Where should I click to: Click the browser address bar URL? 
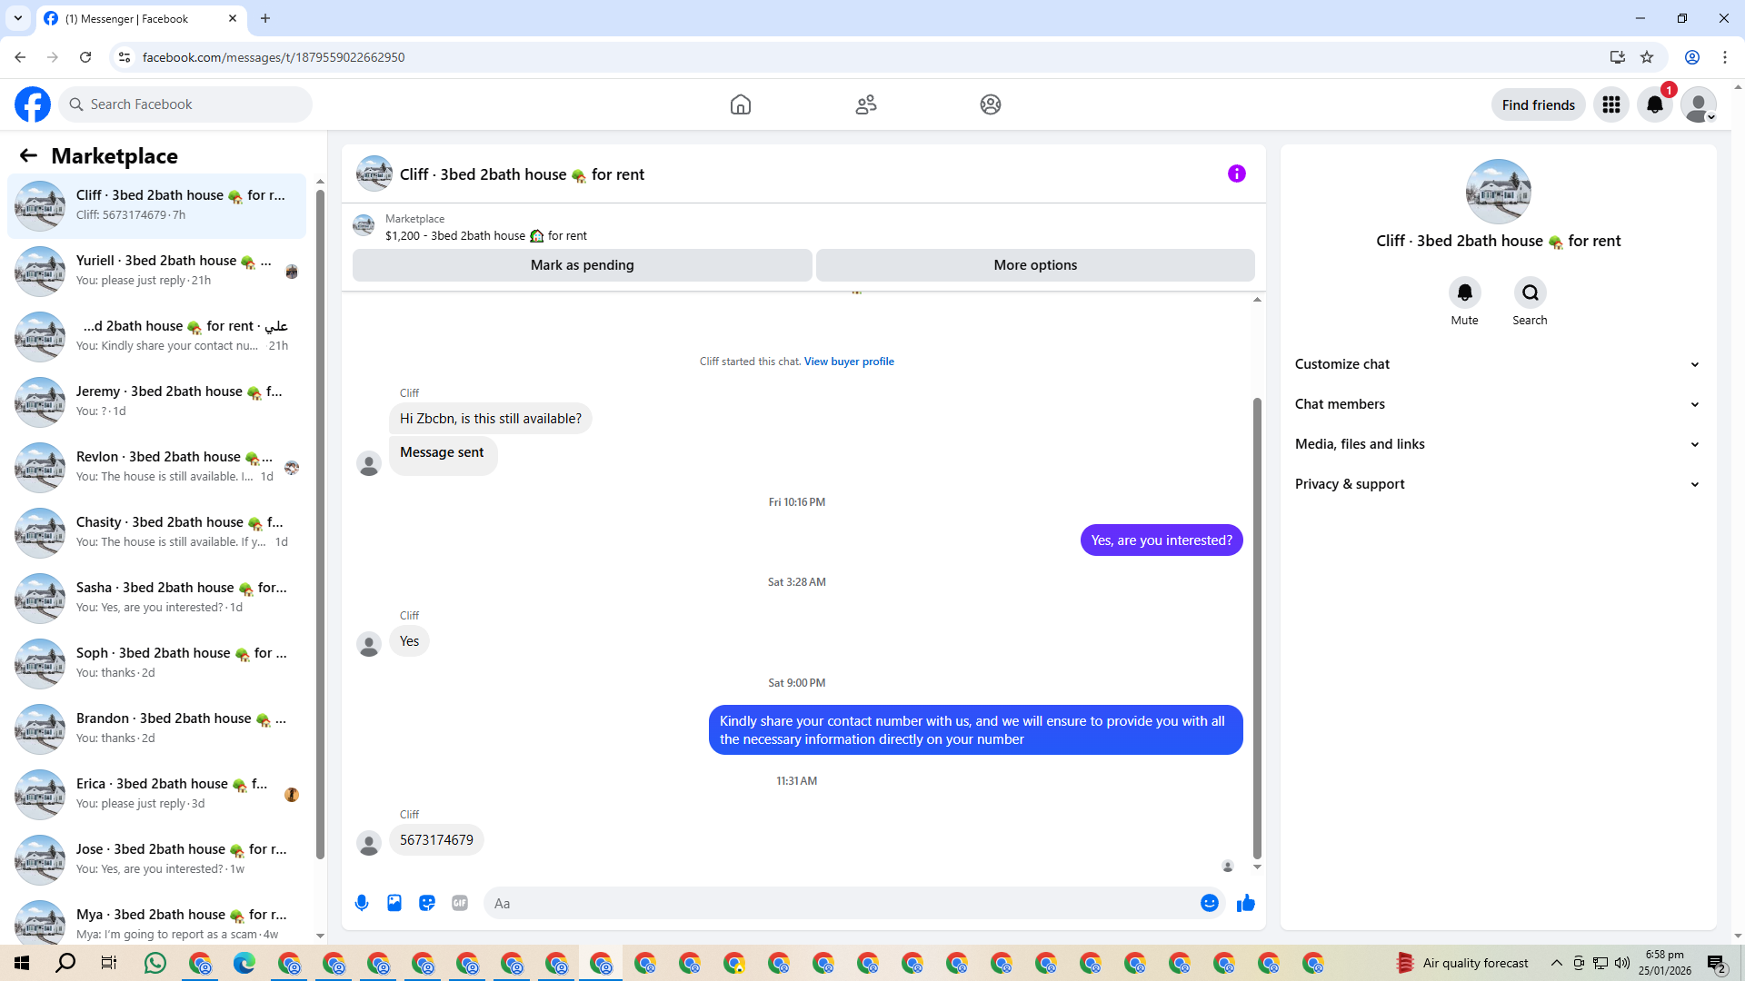tap(274, 57)
